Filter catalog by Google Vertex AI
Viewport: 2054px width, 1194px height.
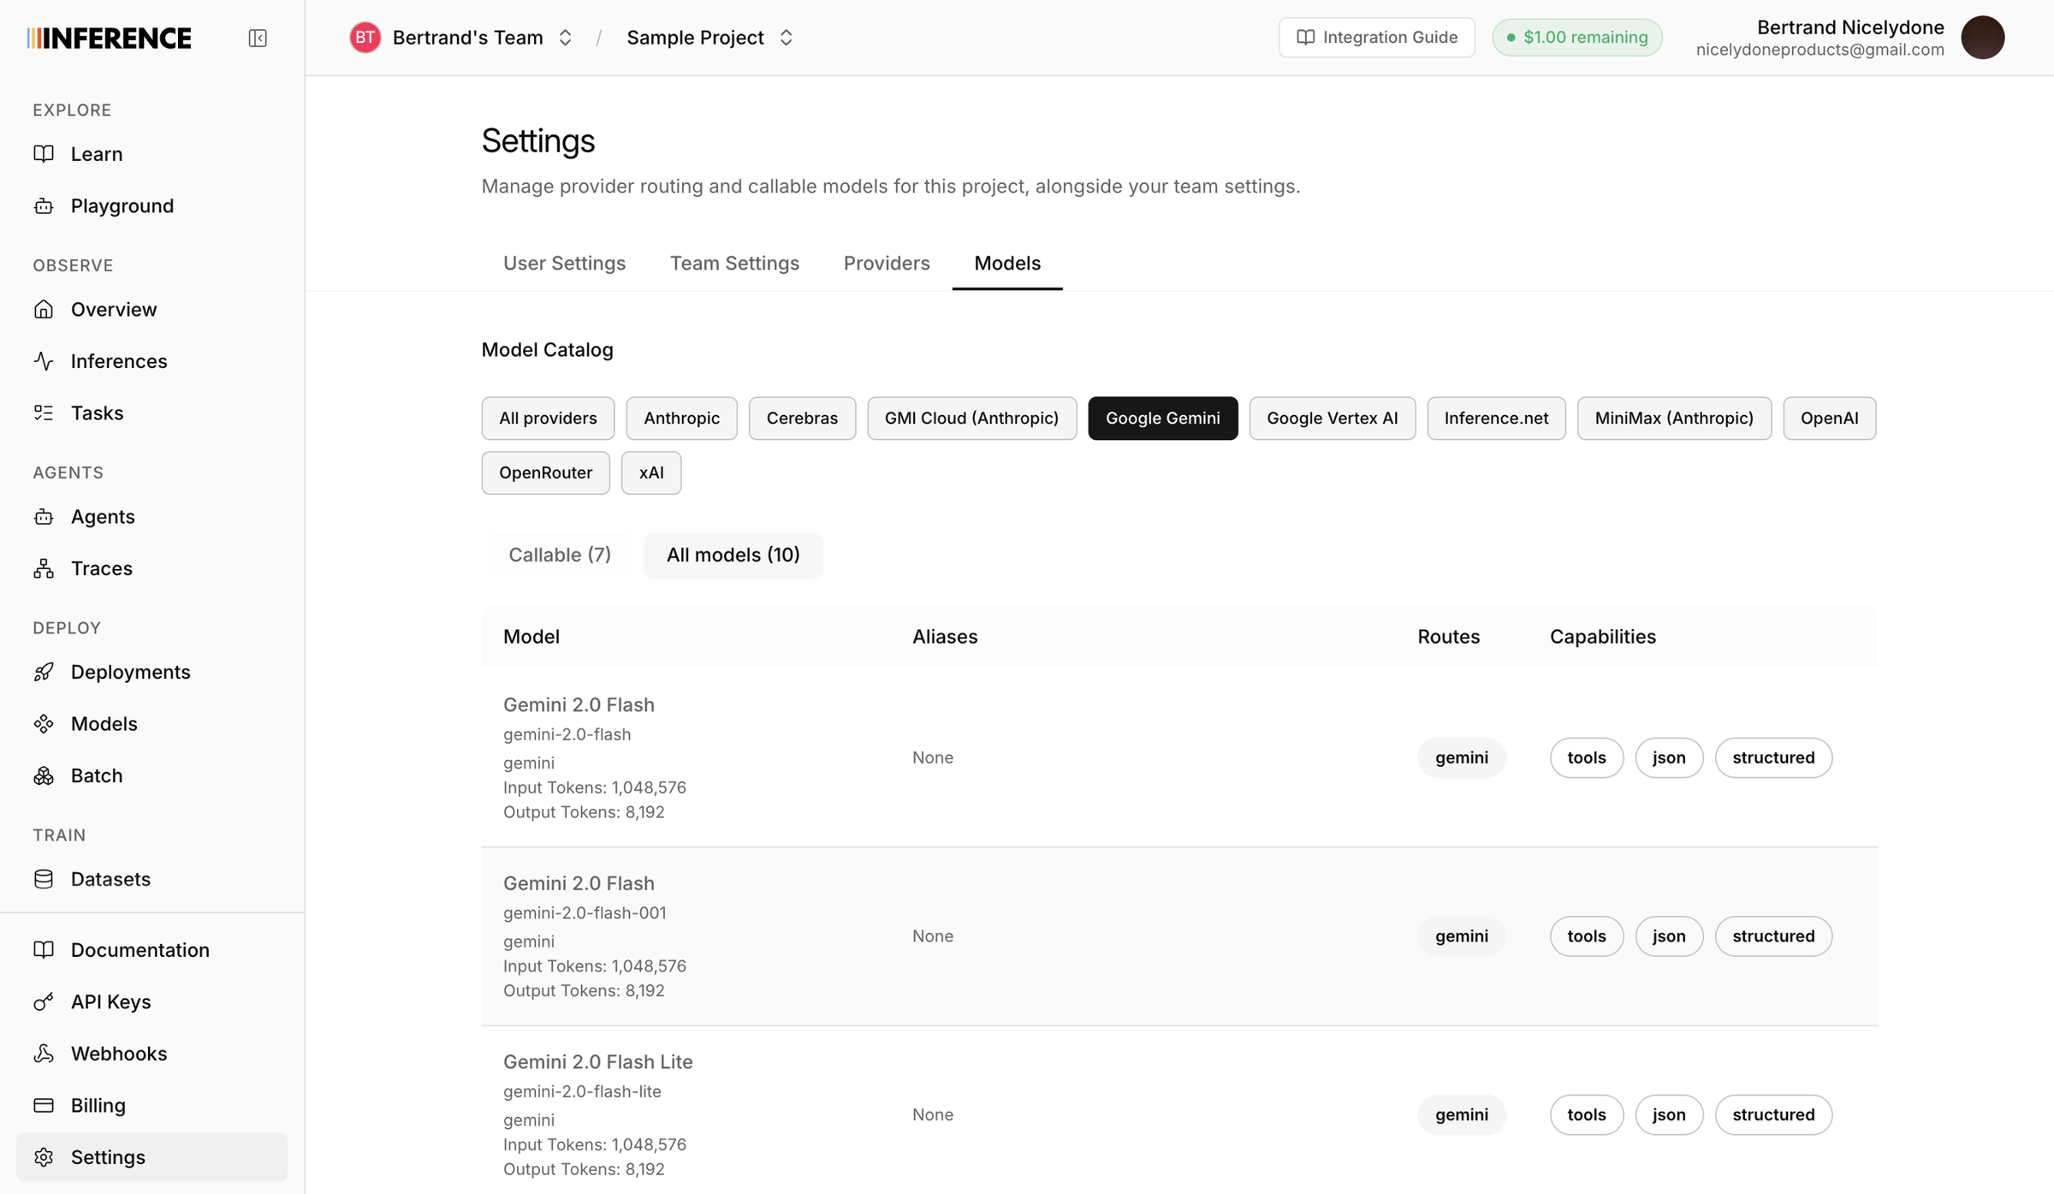point(1332,418)
